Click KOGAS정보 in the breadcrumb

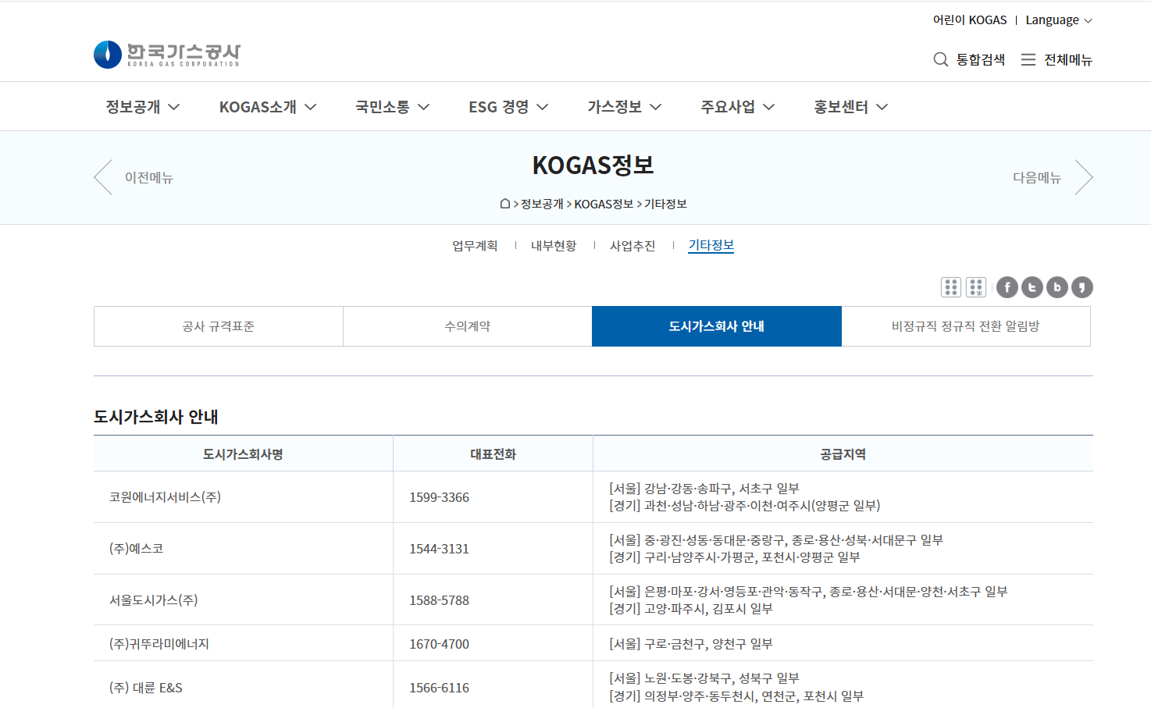[604, 204]
